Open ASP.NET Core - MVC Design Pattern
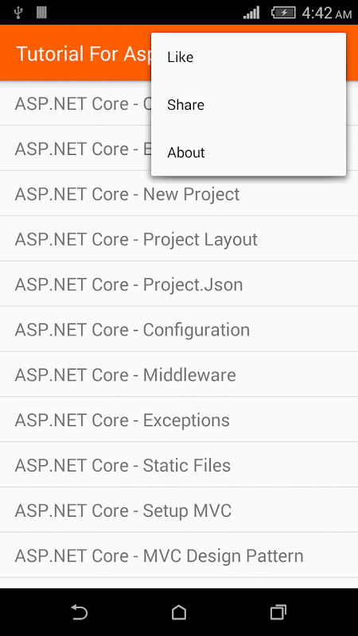 pyautogui.click(x=179, y=555)
